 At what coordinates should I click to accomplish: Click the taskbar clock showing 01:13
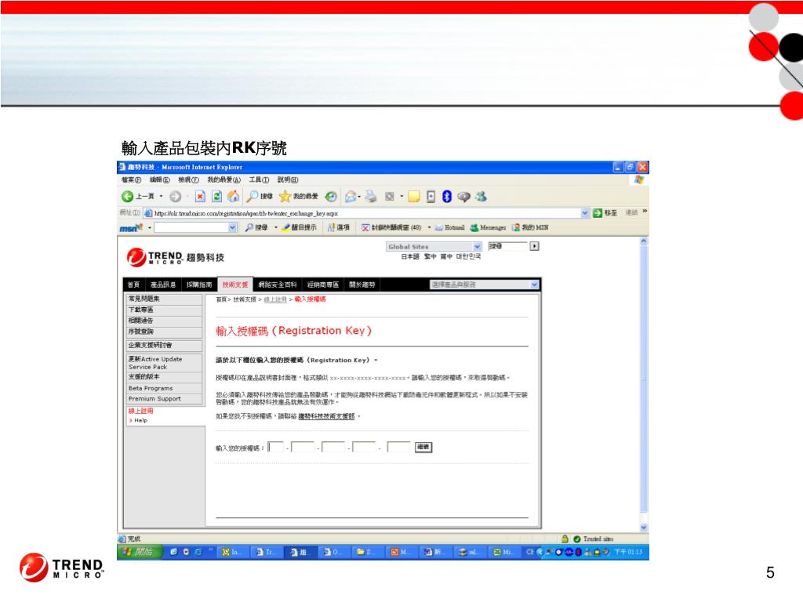coord(628,552)
